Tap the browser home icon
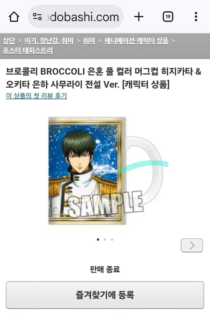This screenshot has height=313, width=210. point(14,17)
